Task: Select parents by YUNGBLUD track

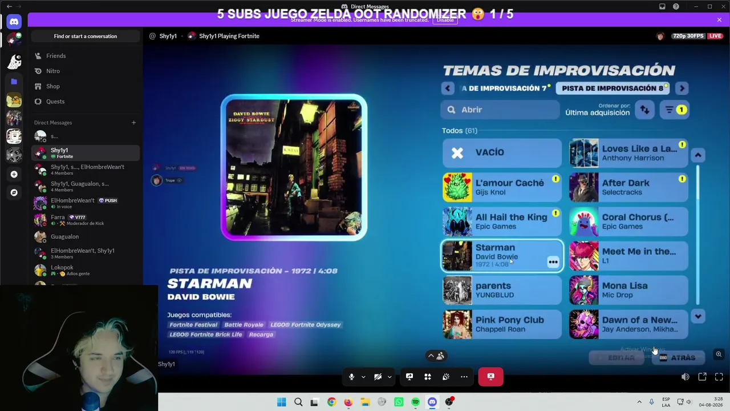Action: point(502,290)
